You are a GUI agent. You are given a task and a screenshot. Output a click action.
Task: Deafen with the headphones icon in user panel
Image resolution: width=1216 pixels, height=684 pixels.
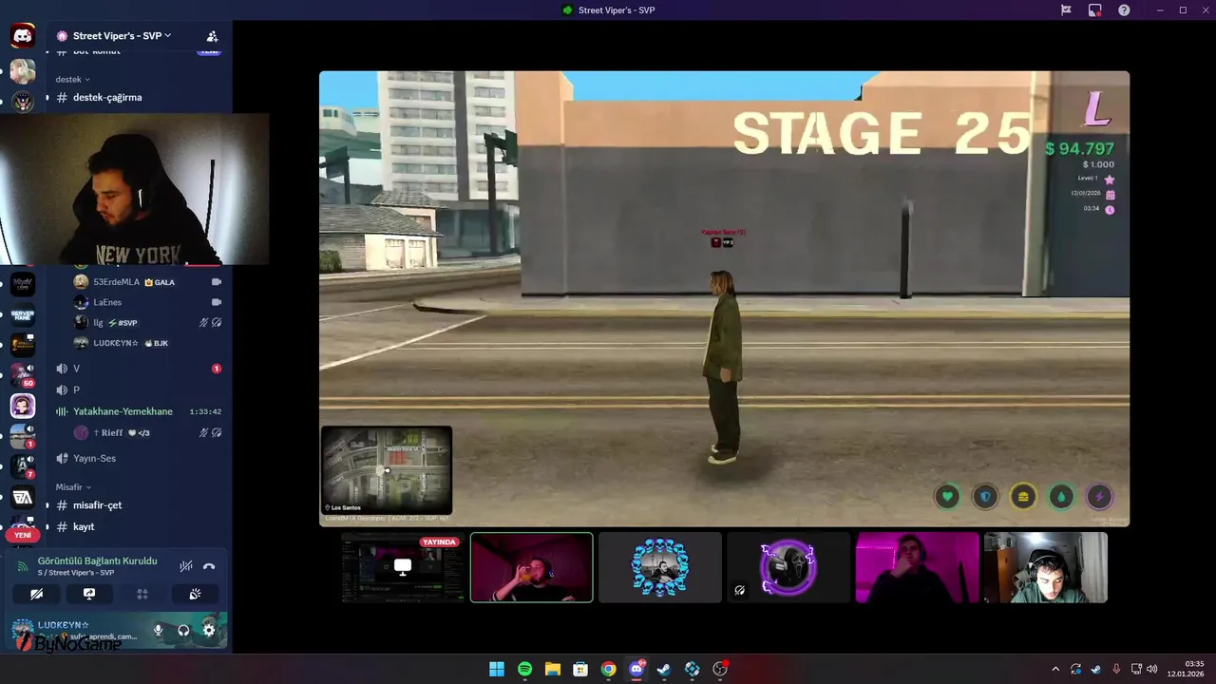click(183, 630)
